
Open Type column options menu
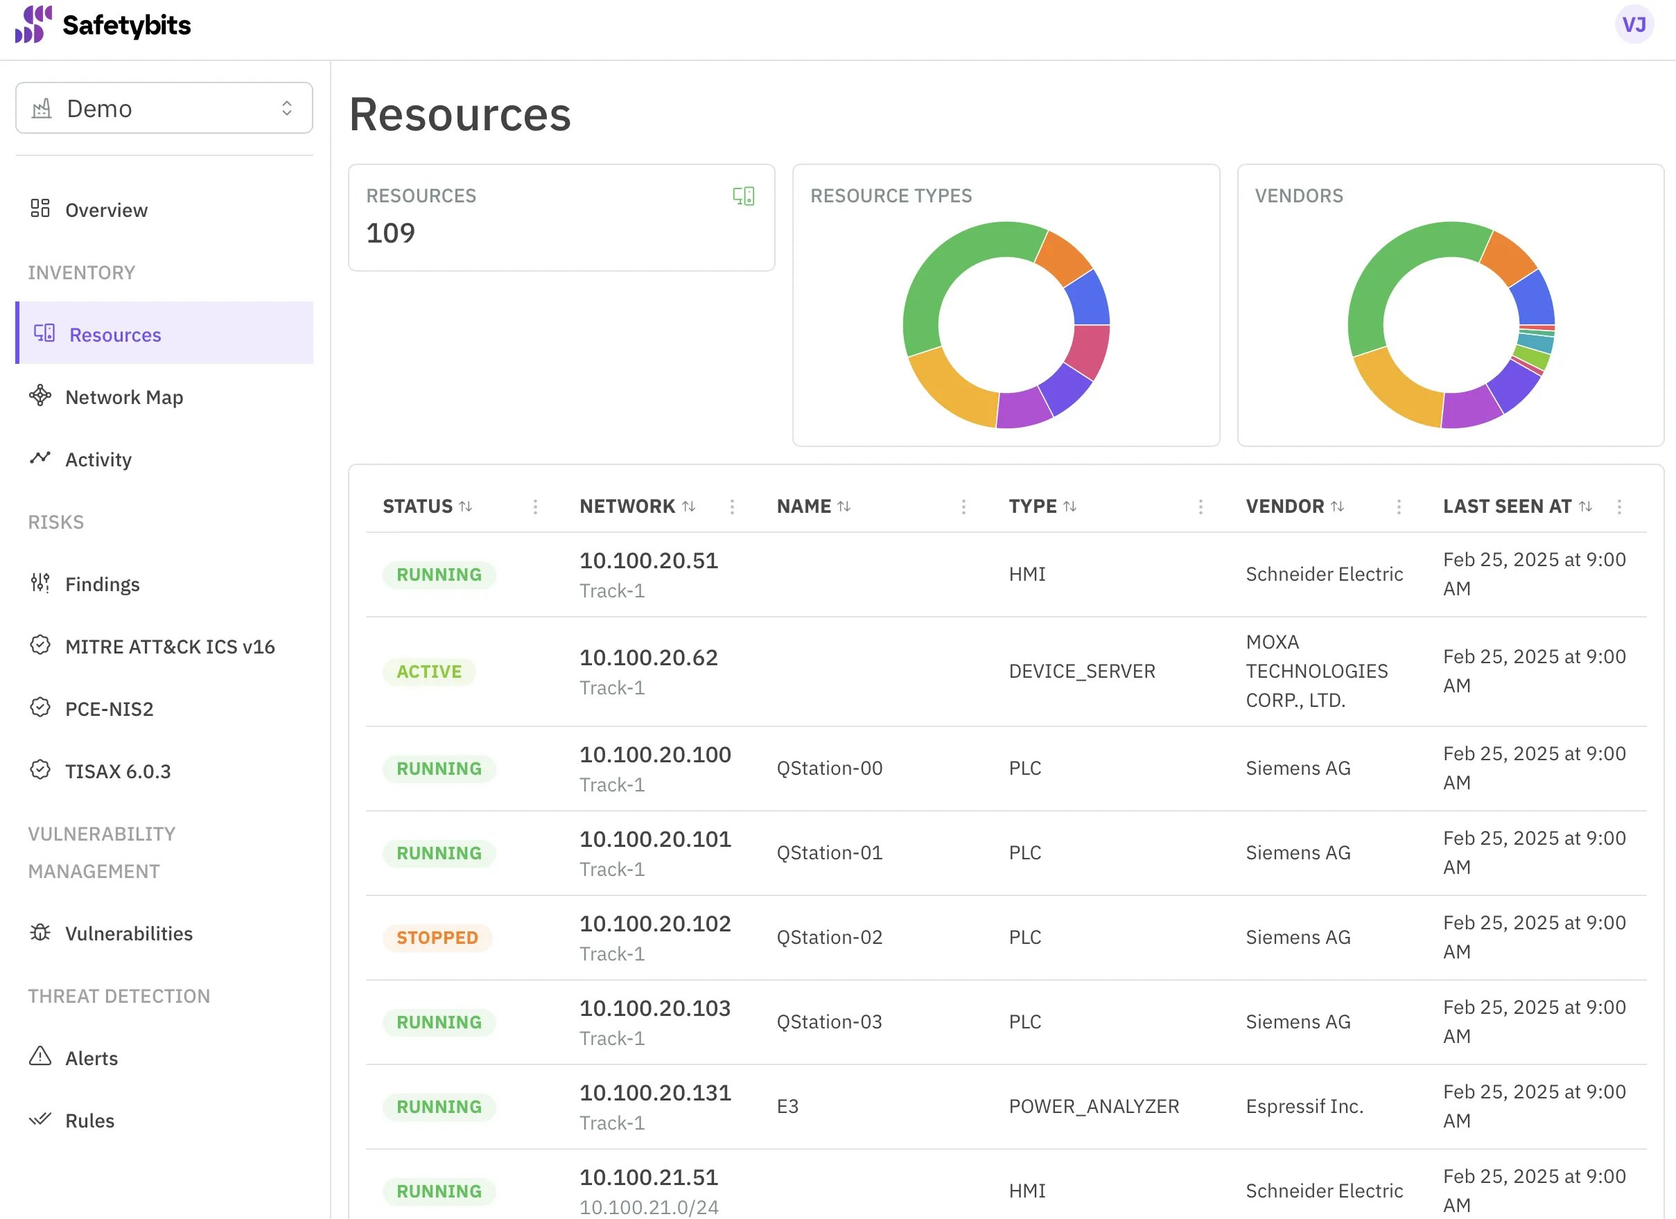[1201, 507]
